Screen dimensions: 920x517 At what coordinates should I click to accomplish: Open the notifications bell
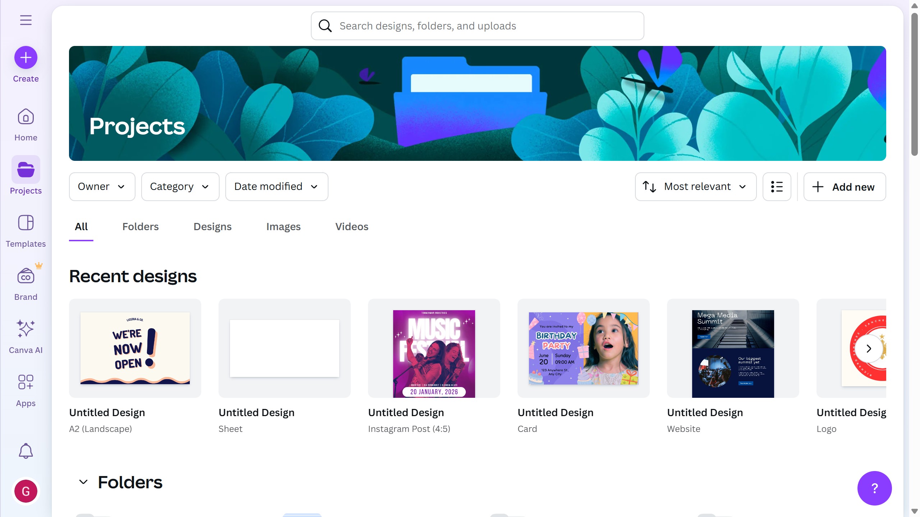point(26,451)
